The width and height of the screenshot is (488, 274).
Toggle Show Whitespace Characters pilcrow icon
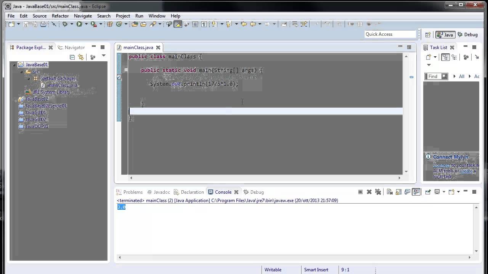point(204,24)
